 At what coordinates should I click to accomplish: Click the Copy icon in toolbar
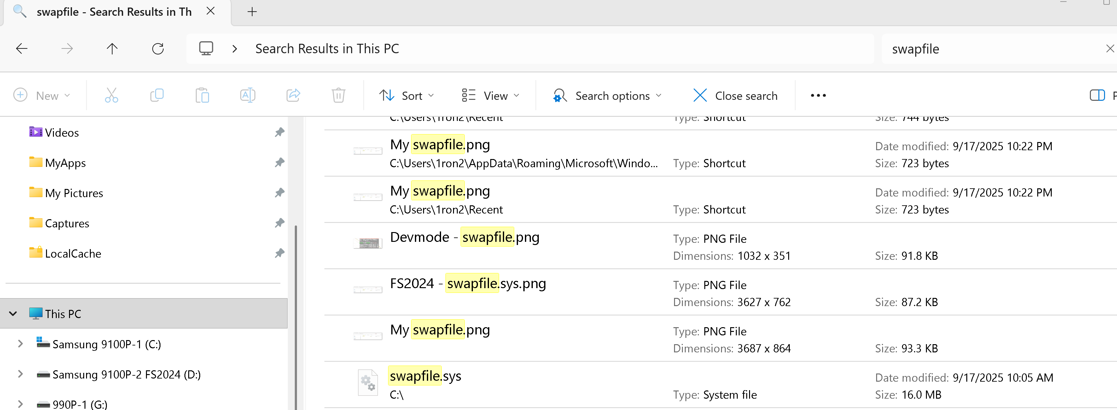(157, 95)
